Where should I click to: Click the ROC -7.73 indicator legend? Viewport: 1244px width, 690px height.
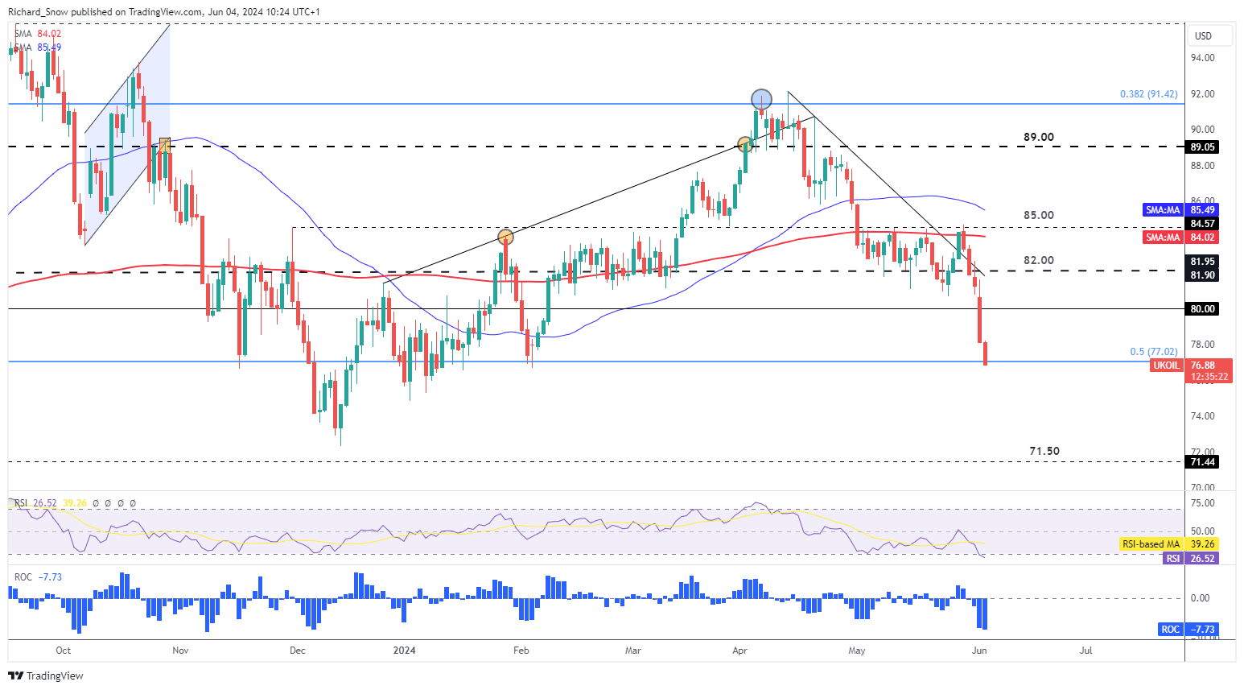pyautogui.click(x=38, y=577)
